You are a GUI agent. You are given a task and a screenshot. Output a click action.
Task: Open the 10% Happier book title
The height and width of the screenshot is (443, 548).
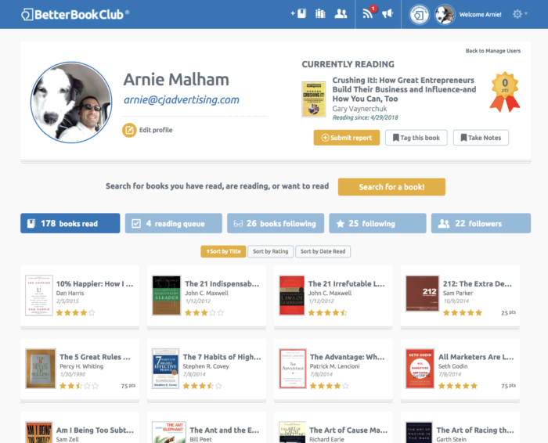click(x=95, y=283)
